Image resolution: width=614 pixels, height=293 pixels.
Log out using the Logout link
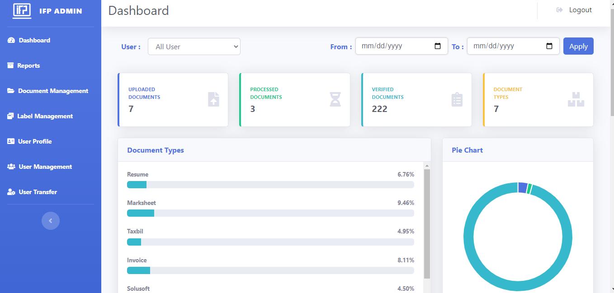(x=580, y=10)
